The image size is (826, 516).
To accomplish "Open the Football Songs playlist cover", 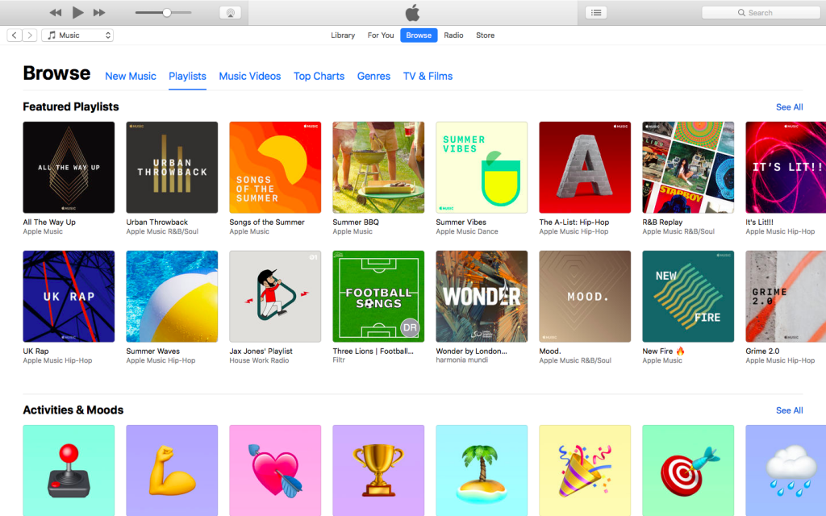I will [378, 297].
